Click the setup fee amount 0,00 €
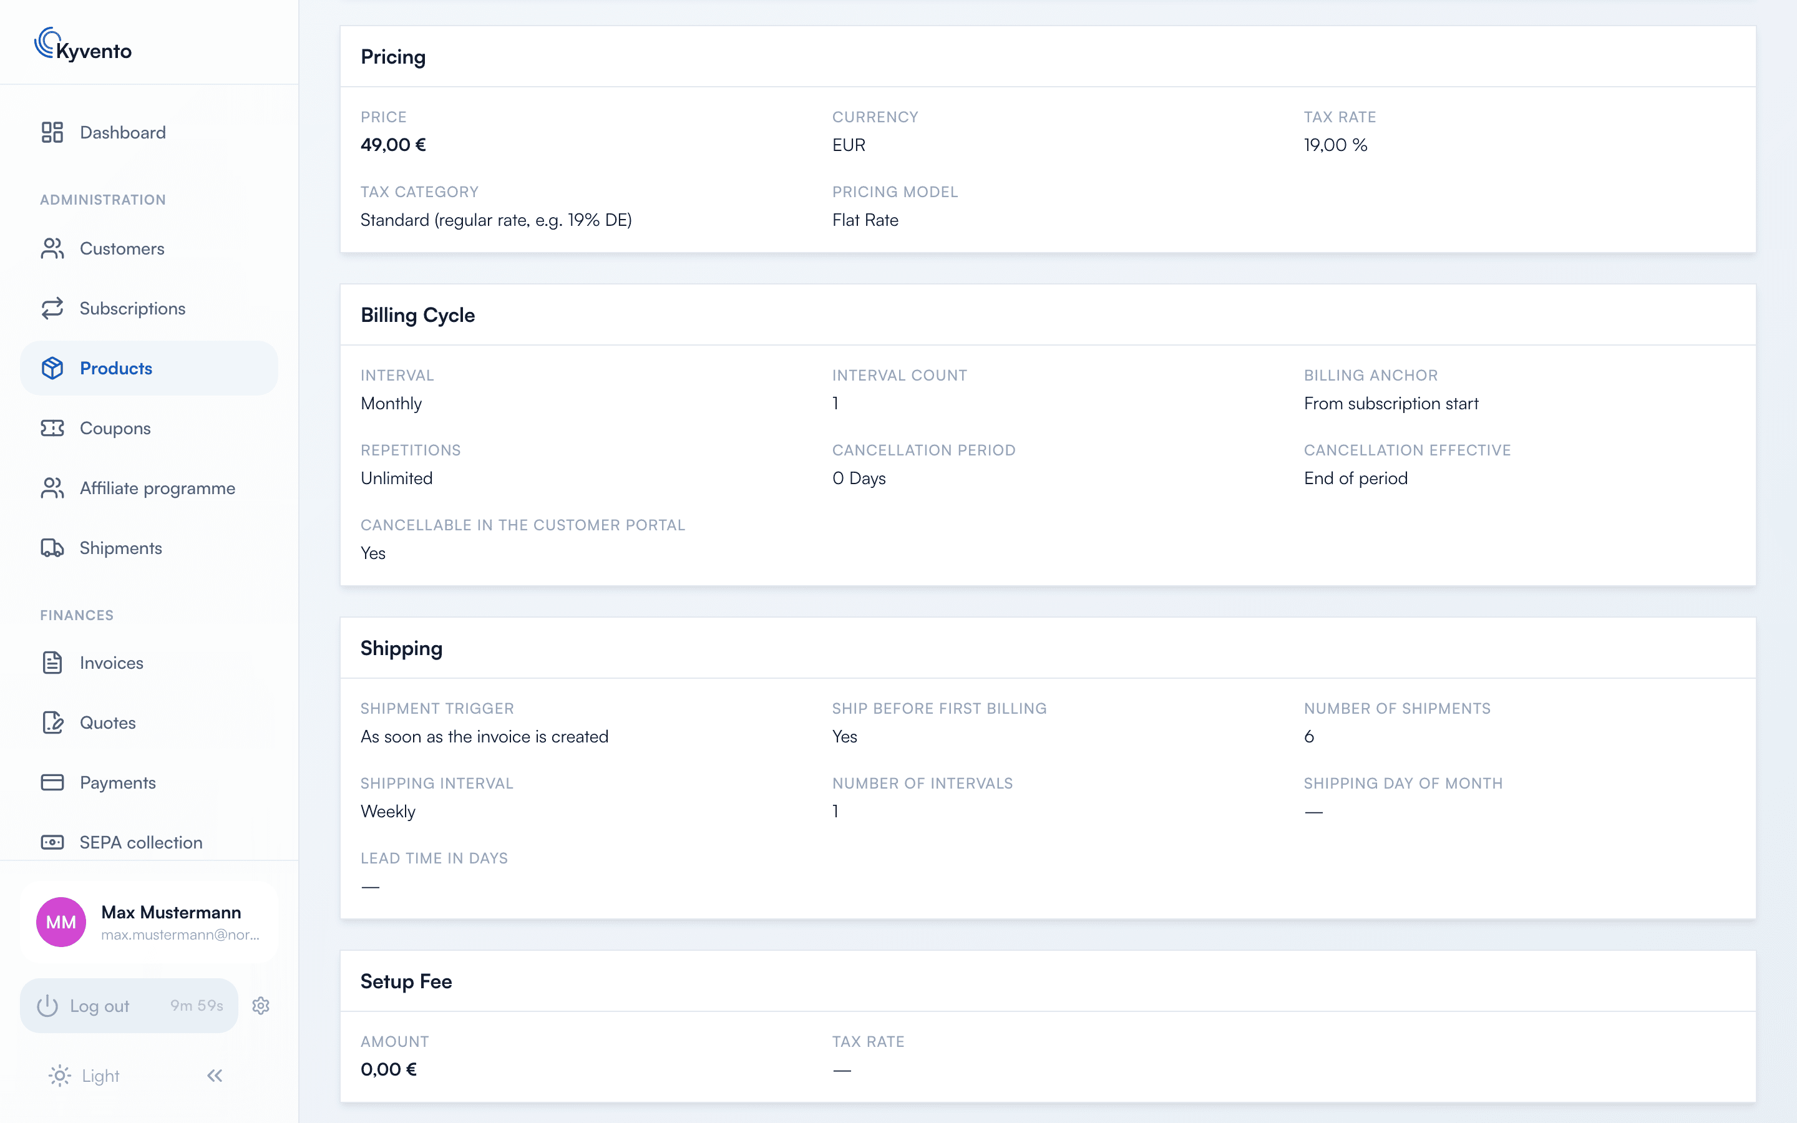Image resolution: width=1797 pixels, height=1123 pixels. (388, 1069)
